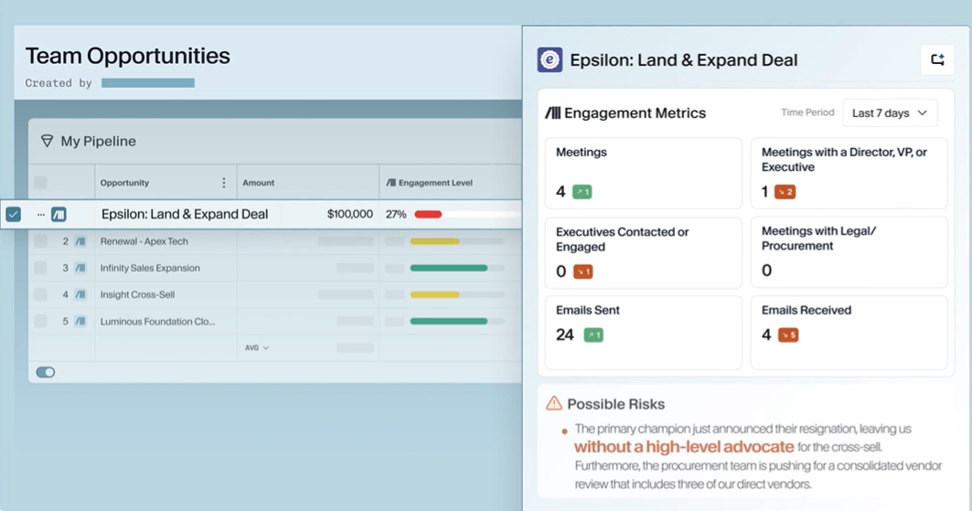Click the AI sparkle icon in panel header
Viewport: 972px width, 511px height.
point(937,60)
